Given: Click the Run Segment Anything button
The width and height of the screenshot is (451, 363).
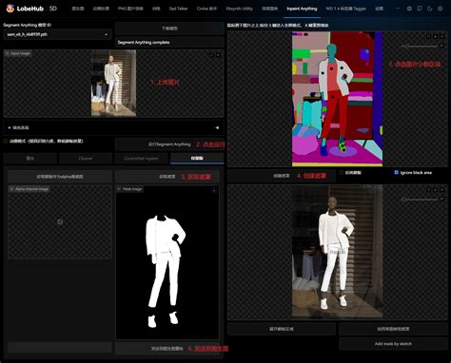Looking at the screenshot, I should point(169,144).
